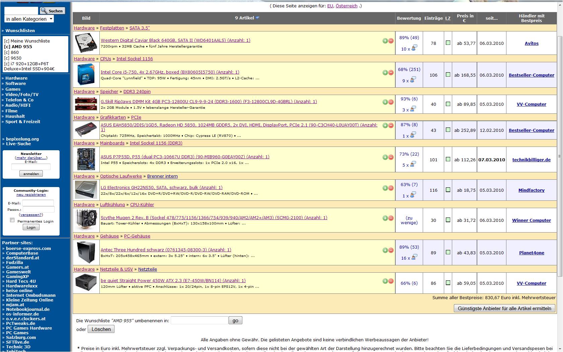Image resolution: width=563 pixels, height=352 pixels.
Task: Click the Suchen search button
Action: [53, 11]
